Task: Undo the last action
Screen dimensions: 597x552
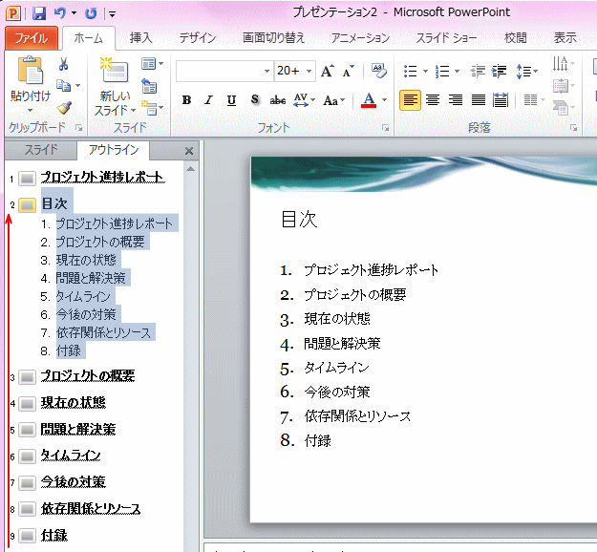Action: (x=60, y=13)
